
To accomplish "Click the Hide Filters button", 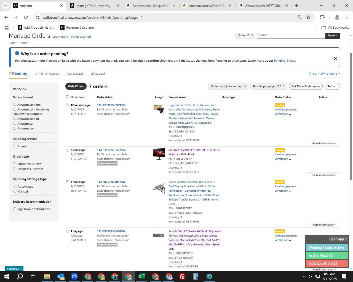I will click(x=76, y=86).
